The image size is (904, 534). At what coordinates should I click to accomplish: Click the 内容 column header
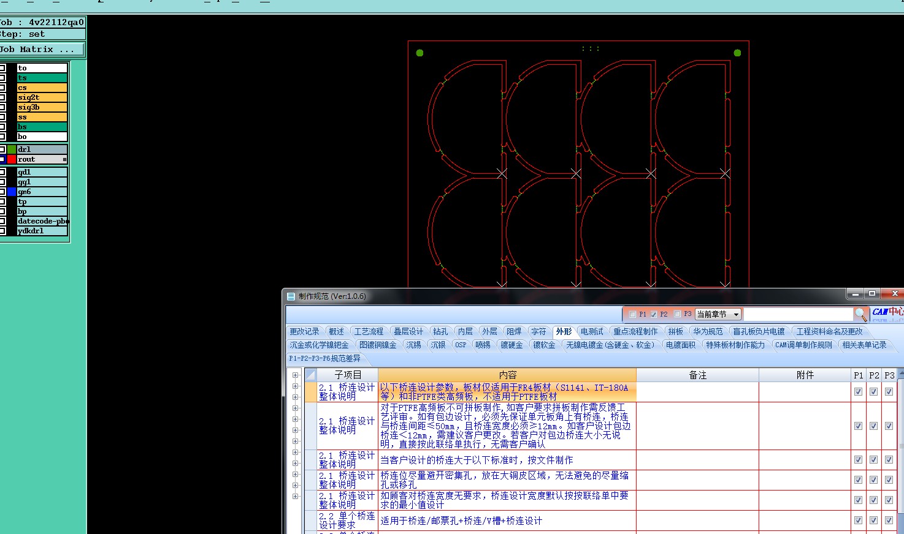pos(507,375)
